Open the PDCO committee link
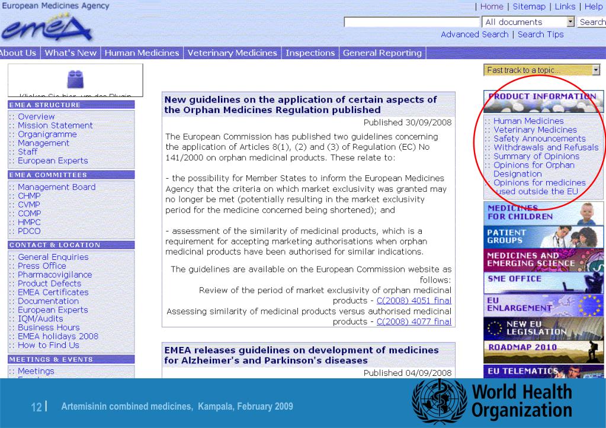The width and height of the screenshot is (606, 428). [29, 231]
